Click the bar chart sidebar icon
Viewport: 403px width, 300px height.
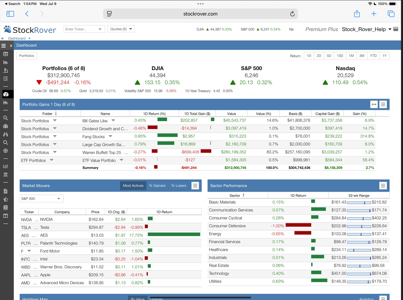tap(6, 166)
